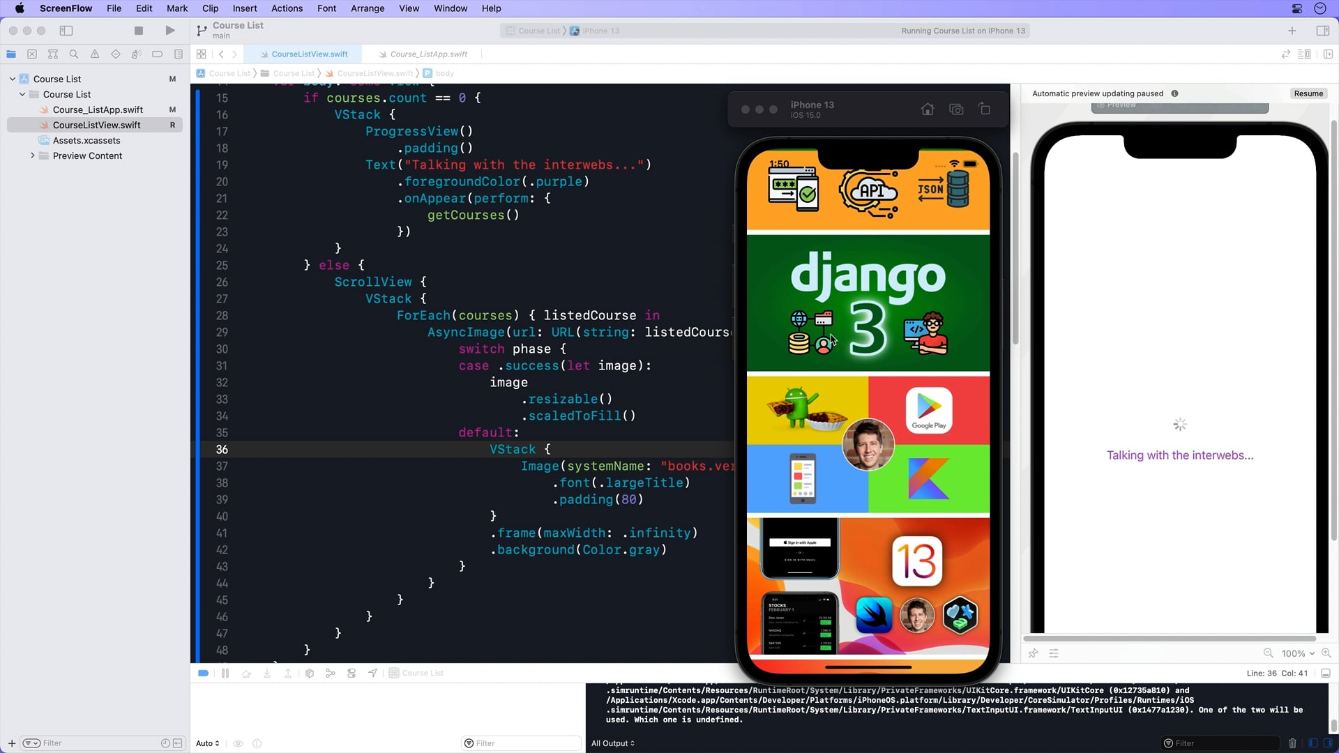Zoom in the preview canvas
Image resolution: width=1339 pixels, height=753 pixels.
(x=1326, y=653)
